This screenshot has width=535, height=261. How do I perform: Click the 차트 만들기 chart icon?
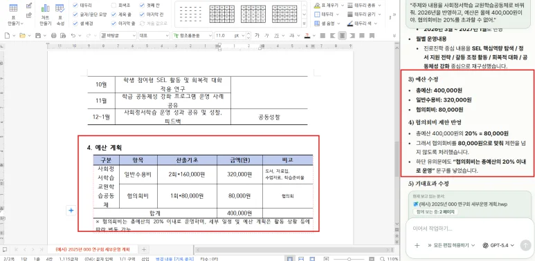pos(45,8)
